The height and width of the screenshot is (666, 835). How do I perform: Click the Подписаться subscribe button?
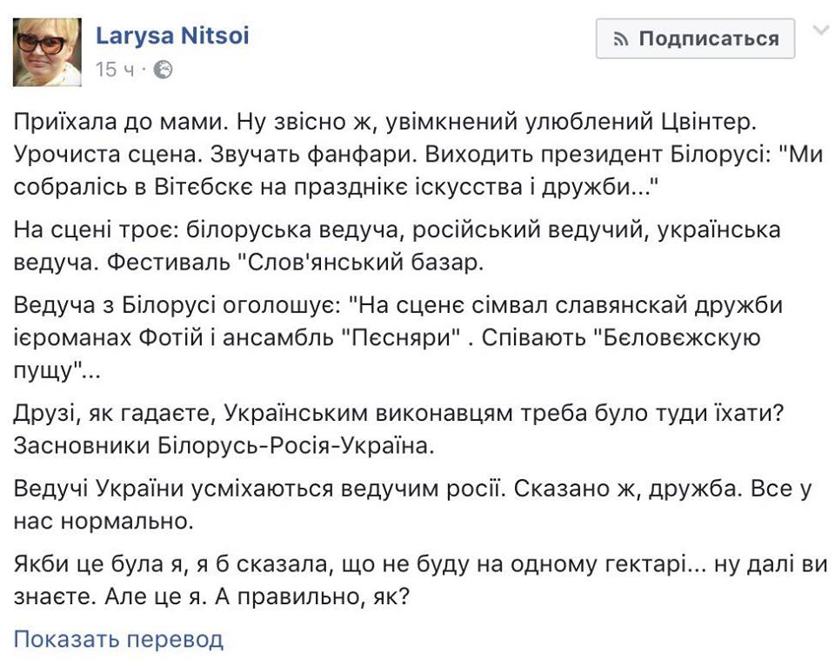tap(696, 38)
